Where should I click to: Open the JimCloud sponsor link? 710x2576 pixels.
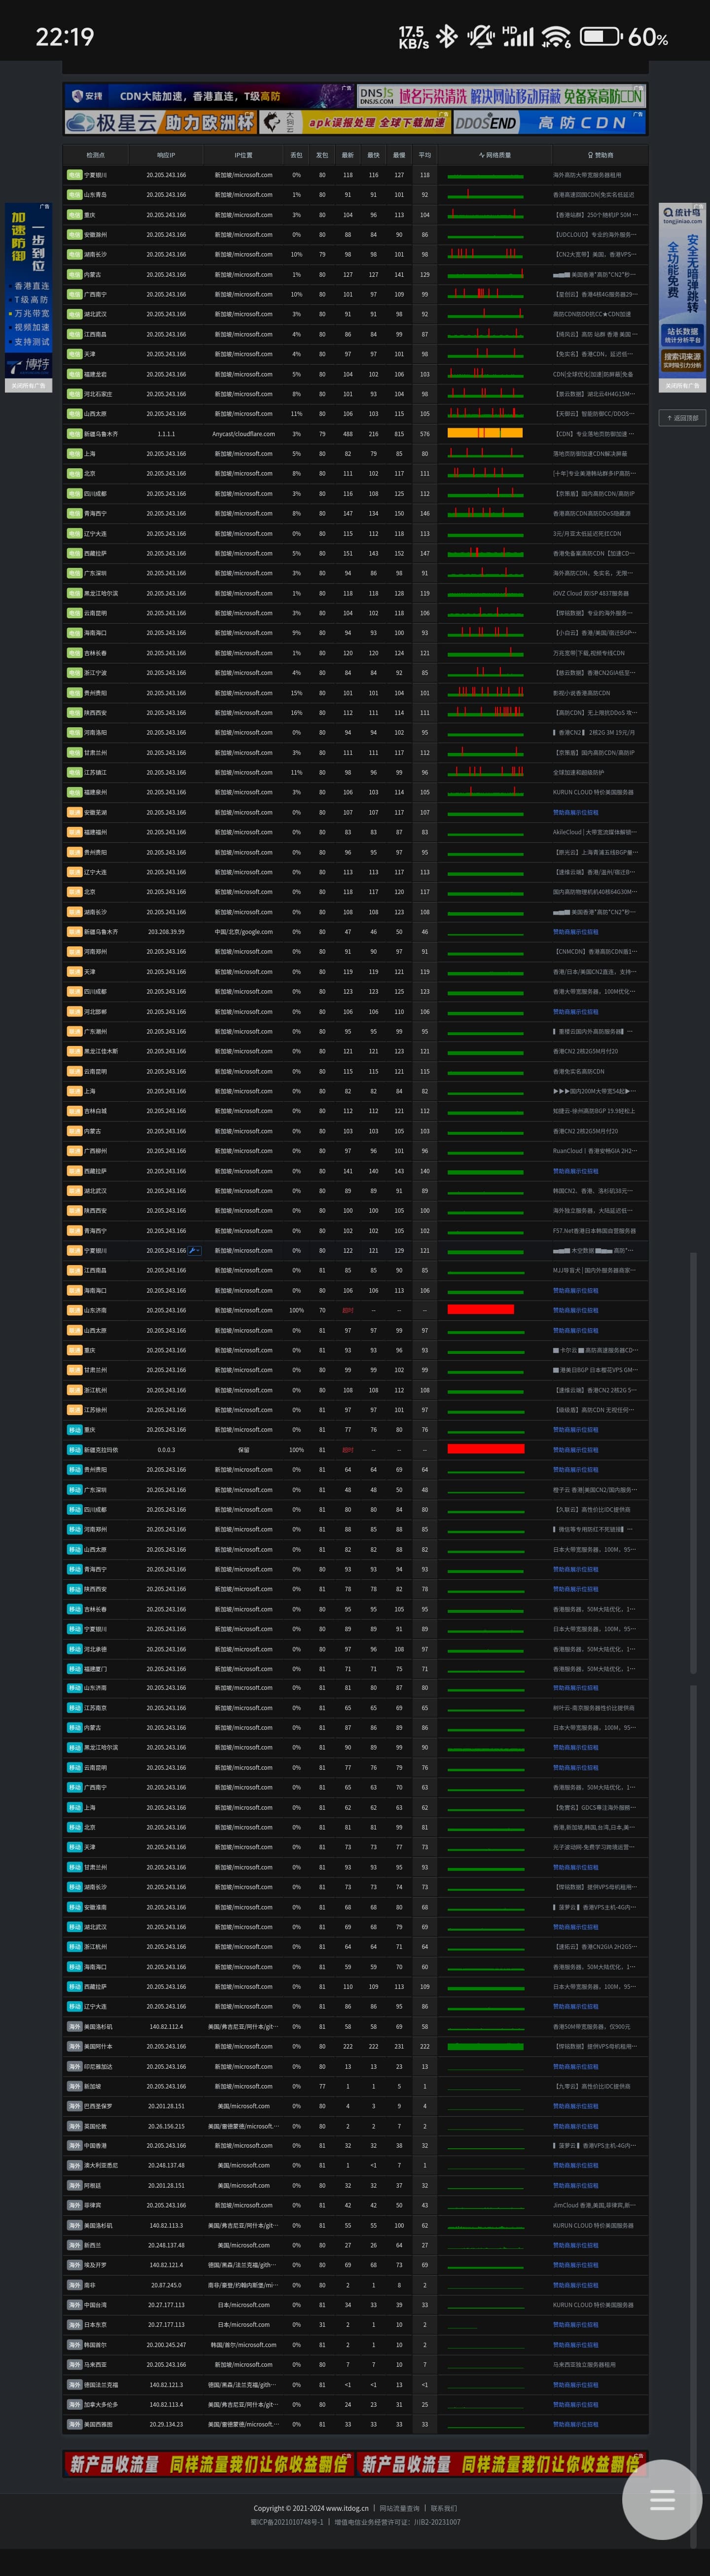[x=594, y=2205]
